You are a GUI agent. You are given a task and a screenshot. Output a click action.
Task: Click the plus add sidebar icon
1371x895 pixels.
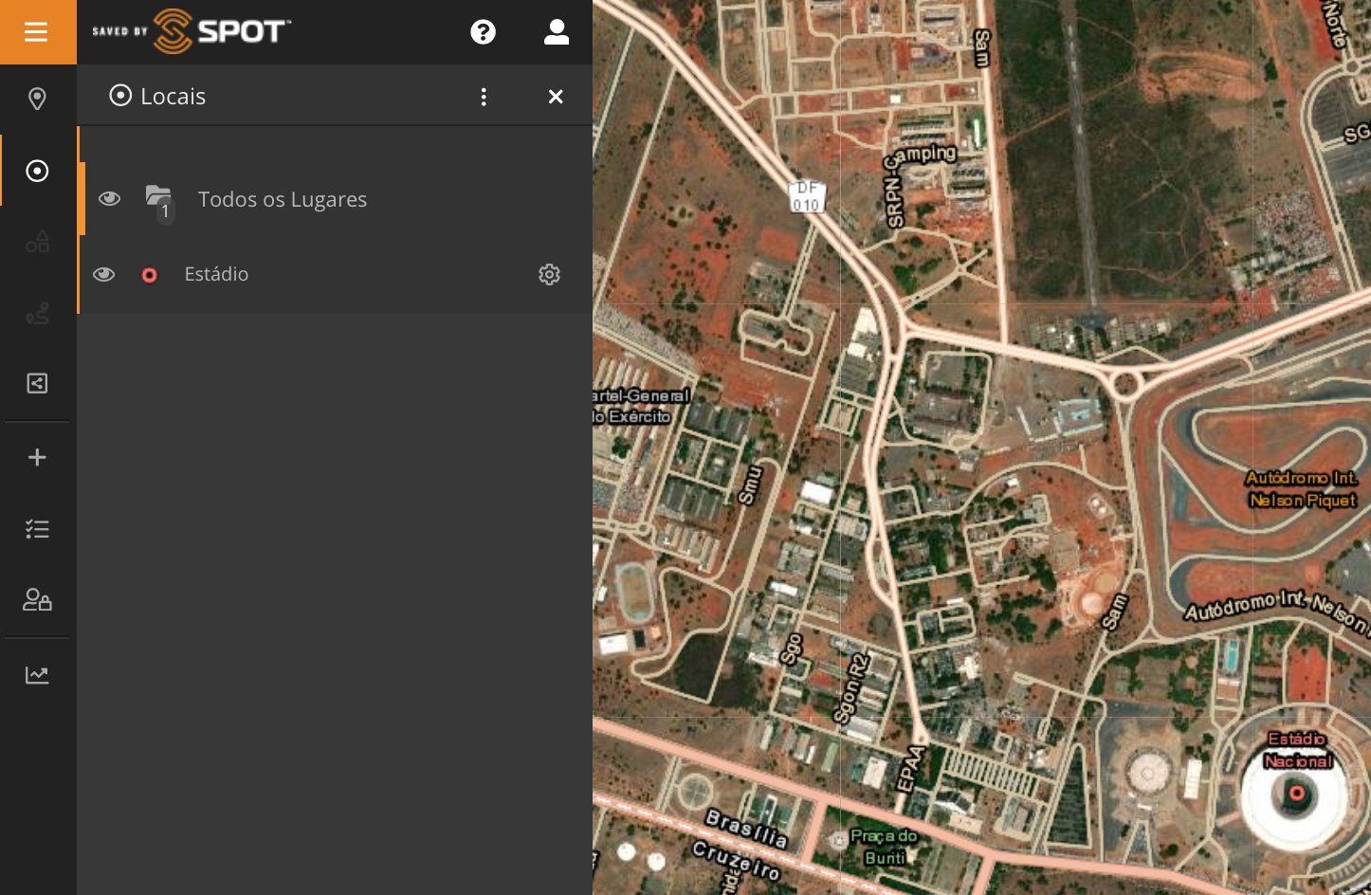click(37, 458)
